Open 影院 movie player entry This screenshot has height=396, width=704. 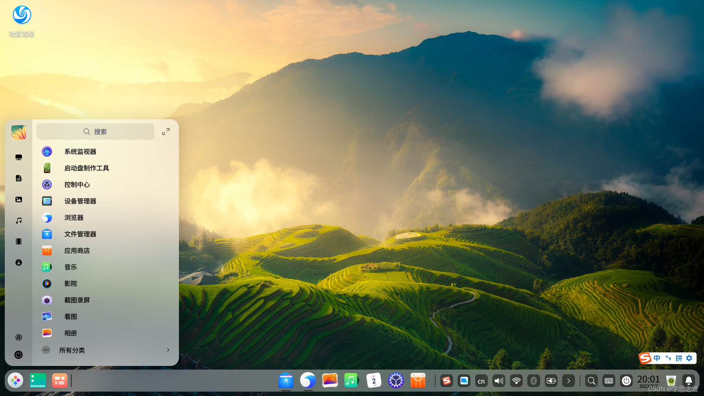point(70,283)
